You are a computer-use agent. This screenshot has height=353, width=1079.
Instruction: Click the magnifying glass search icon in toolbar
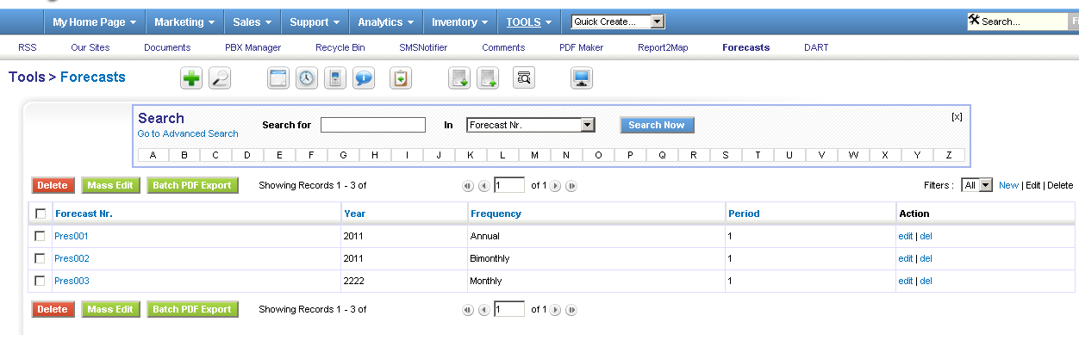click(220, 78)
